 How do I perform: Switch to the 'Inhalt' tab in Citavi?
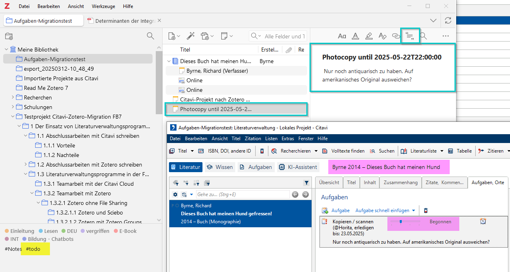tap(370, 183)
